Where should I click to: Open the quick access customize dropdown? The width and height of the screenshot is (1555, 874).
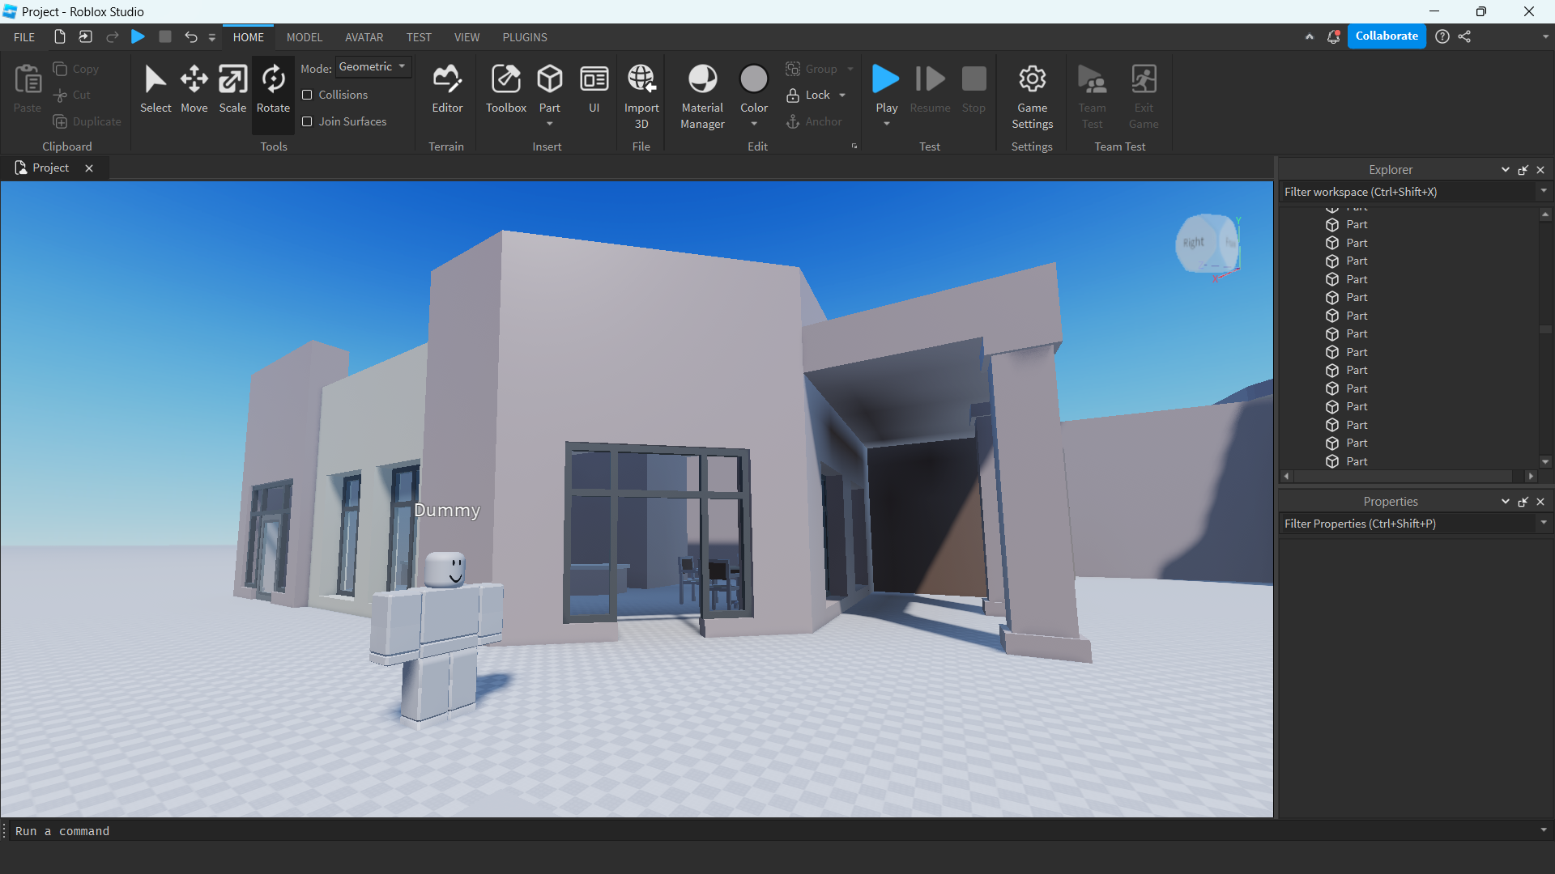pos(212,37)
